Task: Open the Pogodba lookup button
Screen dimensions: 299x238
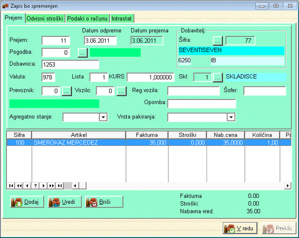Action: click(83, 53)
